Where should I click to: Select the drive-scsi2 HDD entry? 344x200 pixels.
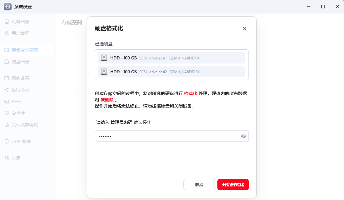coord(171,72)
